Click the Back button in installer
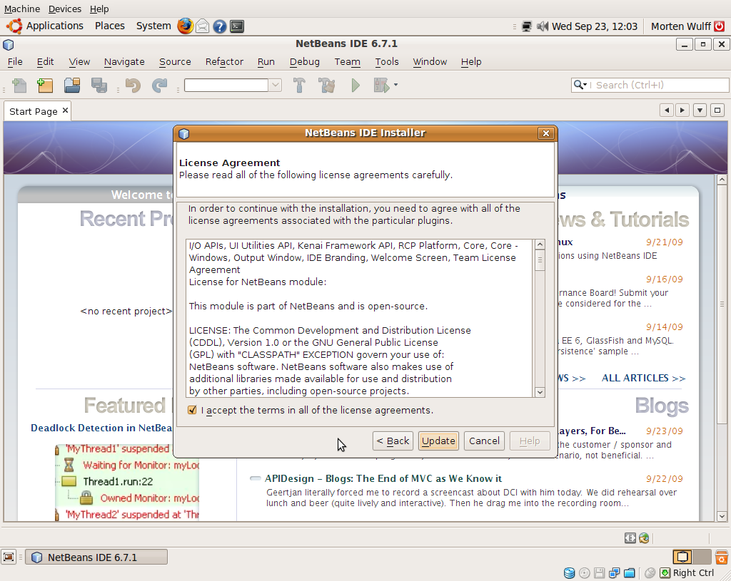 393,441
